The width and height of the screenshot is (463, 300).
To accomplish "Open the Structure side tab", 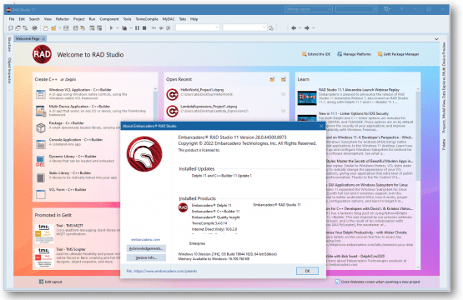I will click(9, 44).
